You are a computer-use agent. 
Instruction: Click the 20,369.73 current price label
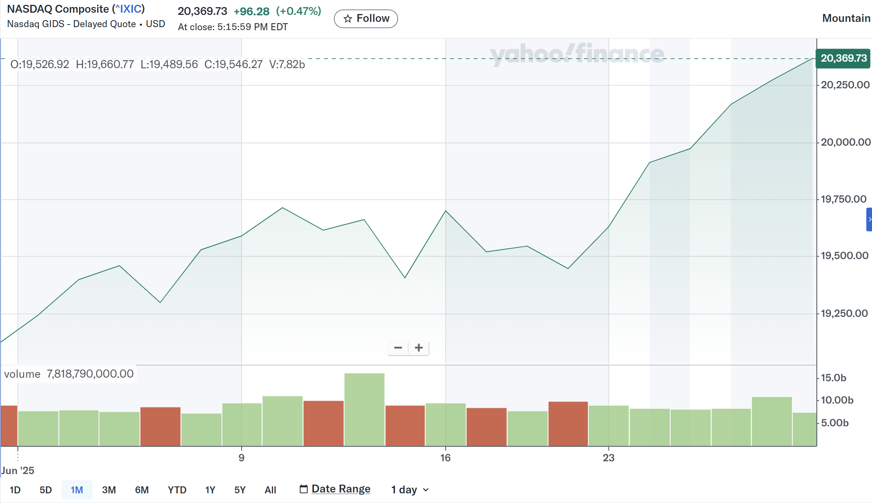click(843, 58)
